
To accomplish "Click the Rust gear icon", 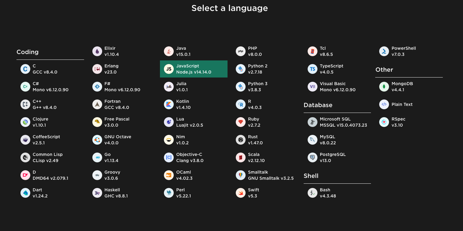I will (x=241, y=140).
